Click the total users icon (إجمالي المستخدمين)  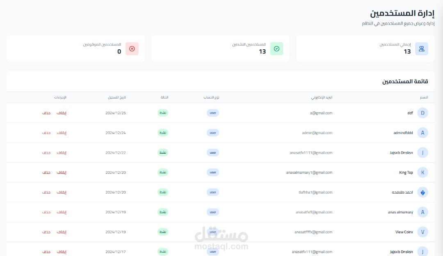422,48
